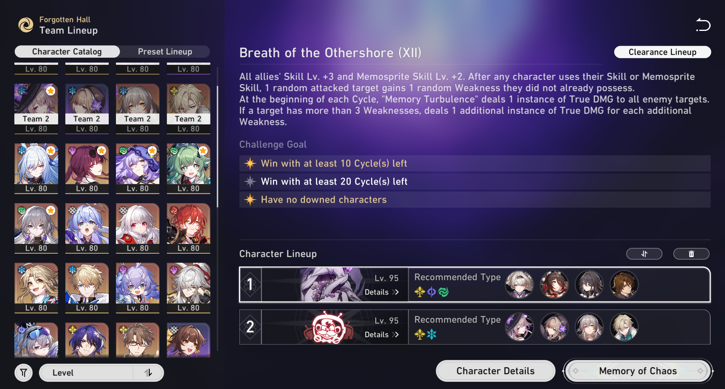This screenshot has height=389, width=725.
Task: Select the red-haired Lv. 80 character portrait
Action: [188, 228]
